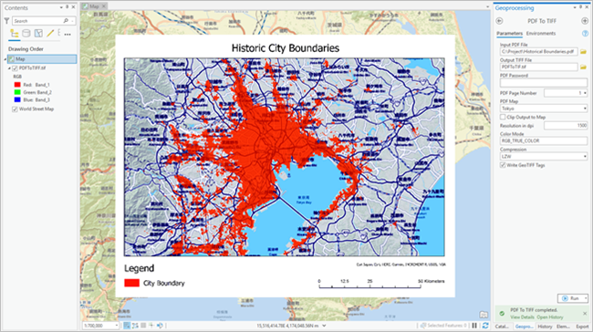The width and height of the screenshot is (593, 332).
Task: Select List By Editing pencil icon
Action: pos(50,34)
